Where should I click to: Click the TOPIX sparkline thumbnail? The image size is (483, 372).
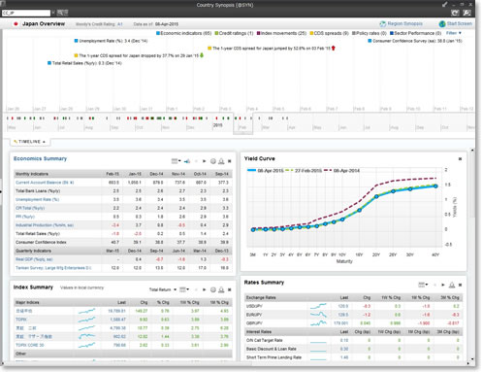pos(87,320)
